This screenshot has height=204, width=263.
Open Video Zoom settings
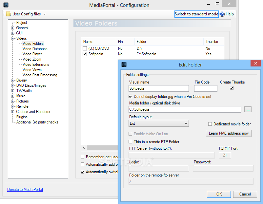click(x=32, y=59)
